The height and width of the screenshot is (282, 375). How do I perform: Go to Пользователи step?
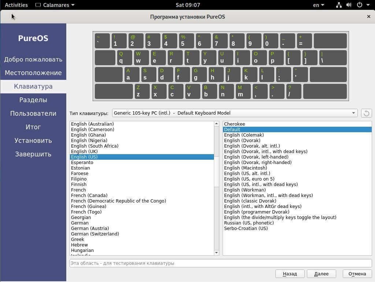pos(33,114)
